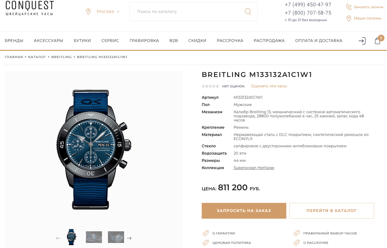Go to ОПЛАТА И ДОСТАВКА page
Viewport: 387px width, 248px height.
pos(319,41)
